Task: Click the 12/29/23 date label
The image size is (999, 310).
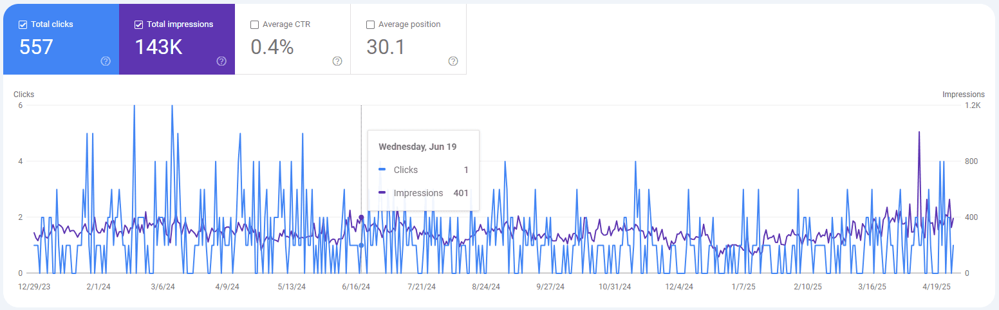Action: [x=34, y=287]
